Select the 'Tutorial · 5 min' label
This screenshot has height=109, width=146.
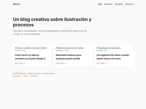pos(20,51)
